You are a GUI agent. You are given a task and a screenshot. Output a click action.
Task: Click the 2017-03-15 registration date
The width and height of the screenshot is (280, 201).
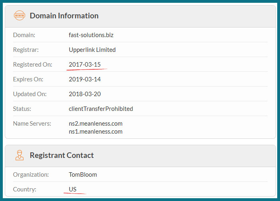(x=85, y=65)
